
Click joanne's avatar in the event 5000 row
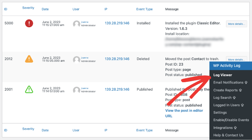[76, 24]
